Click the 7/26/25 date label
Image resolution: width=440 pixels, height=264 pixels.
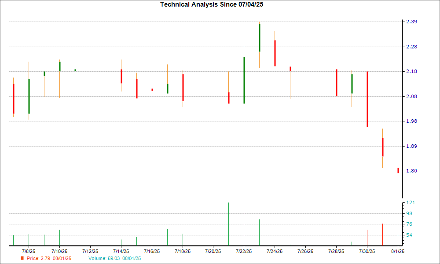[306, 251]
